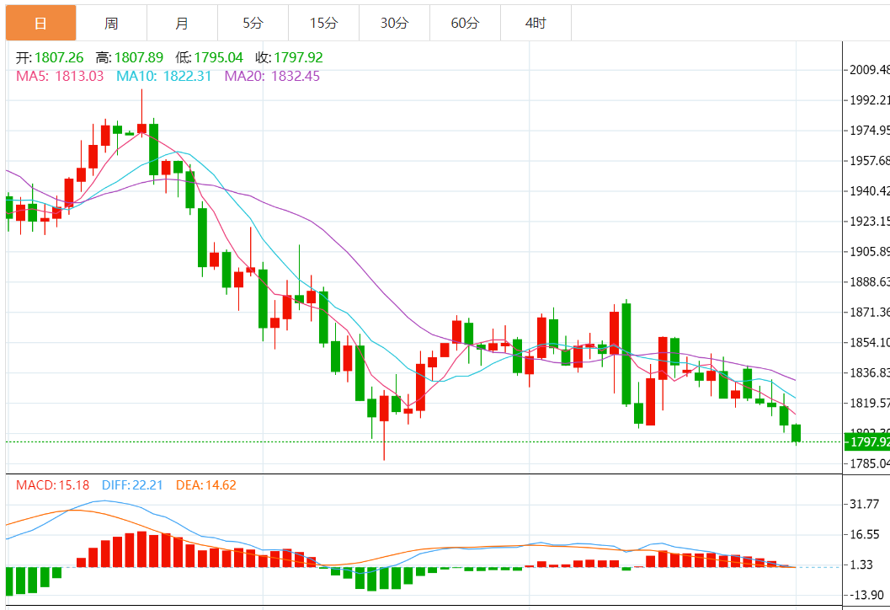Click the MA20: 1832.45 label
Screen dimensions: 890x610
point(273,76)
